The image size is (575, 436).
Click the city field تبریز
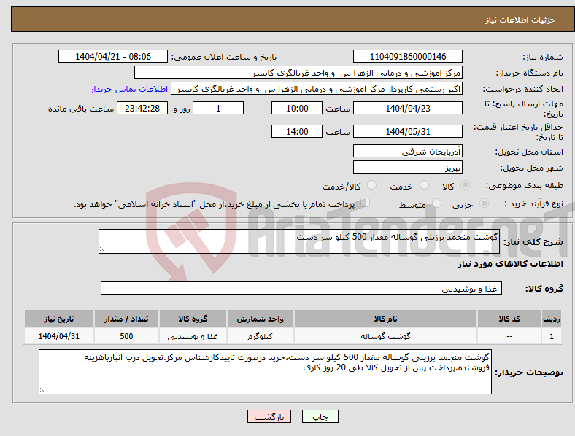point(407,167)
